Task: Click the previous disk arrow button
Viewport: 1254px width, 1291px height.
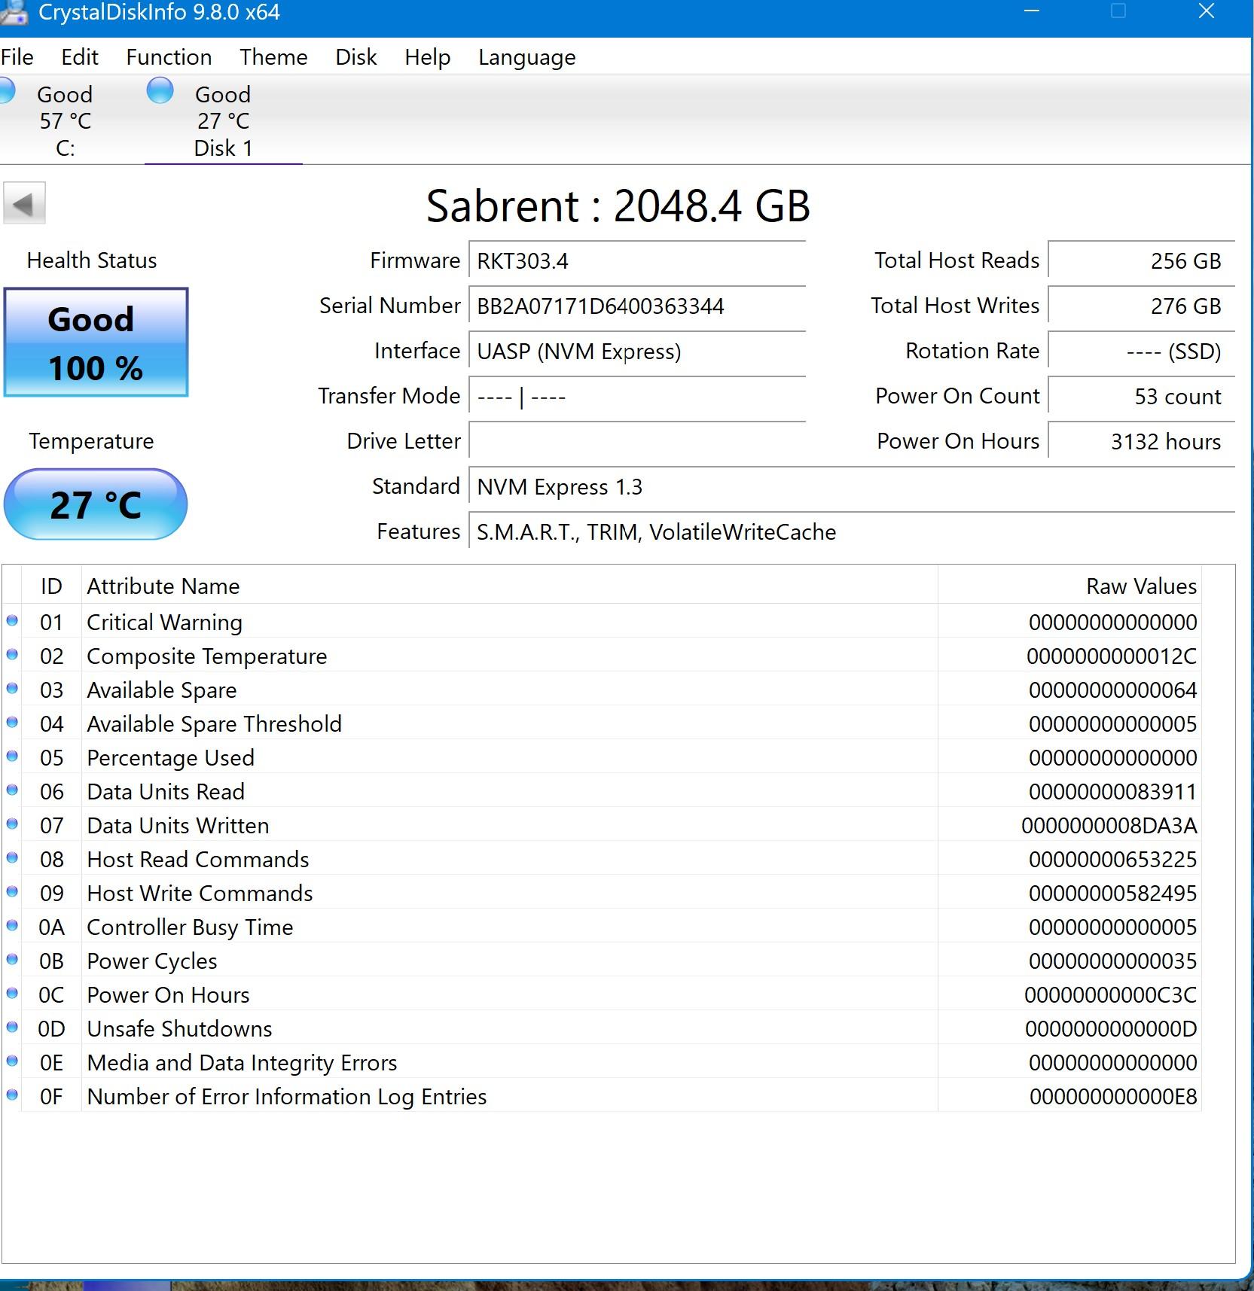Action: 24,203
